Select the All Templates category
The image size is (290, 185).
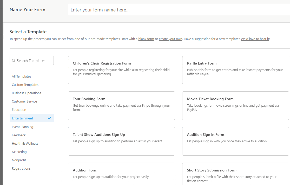(x=22, y=76)
